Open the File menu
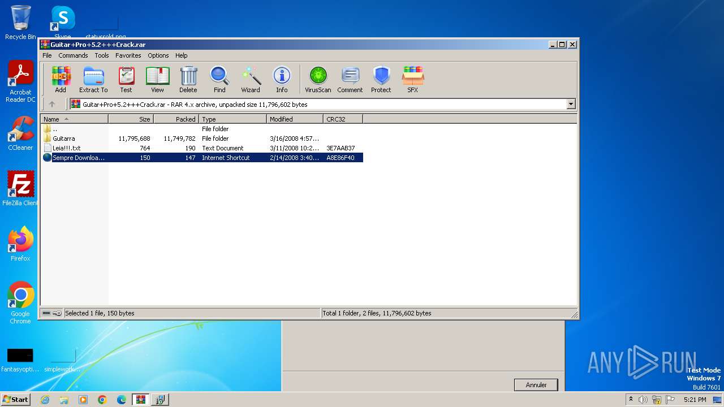724x407 pixels. [x=47, y=55]
